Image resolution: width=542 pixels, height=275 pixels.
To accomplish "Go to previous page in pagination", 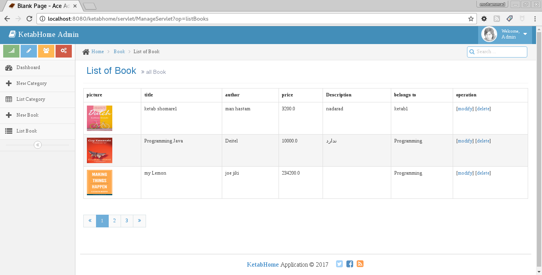I will pyautogui.click(x=90, y=221).
